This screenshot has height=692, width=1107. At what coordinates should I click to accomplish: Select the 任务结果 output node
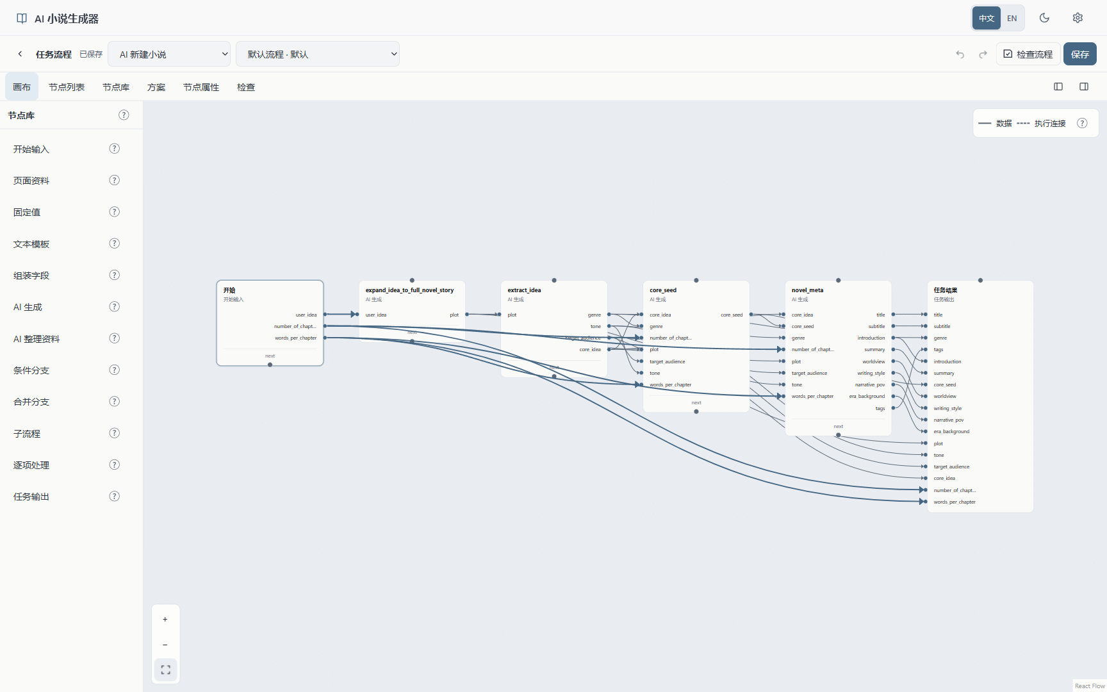click(980, 396)
